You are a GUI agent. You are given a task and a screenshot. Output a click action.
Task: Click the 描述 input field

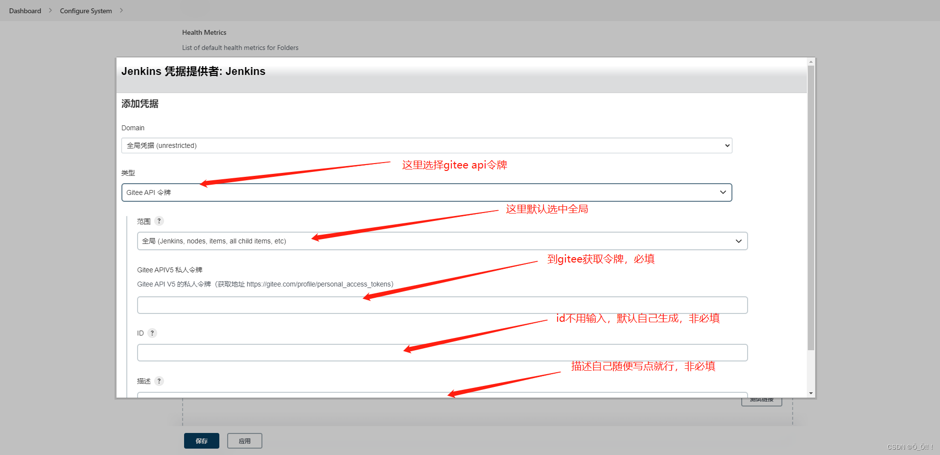[x=442, y=395]
